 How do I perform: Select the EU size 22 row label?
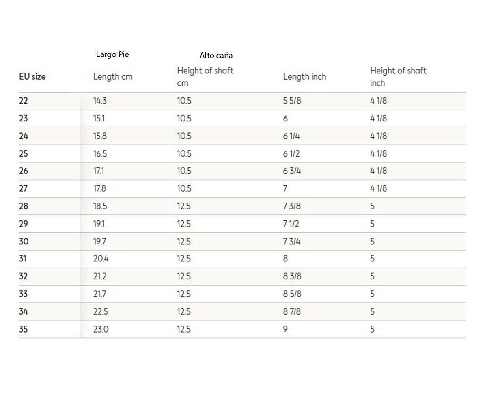[23, 101]
